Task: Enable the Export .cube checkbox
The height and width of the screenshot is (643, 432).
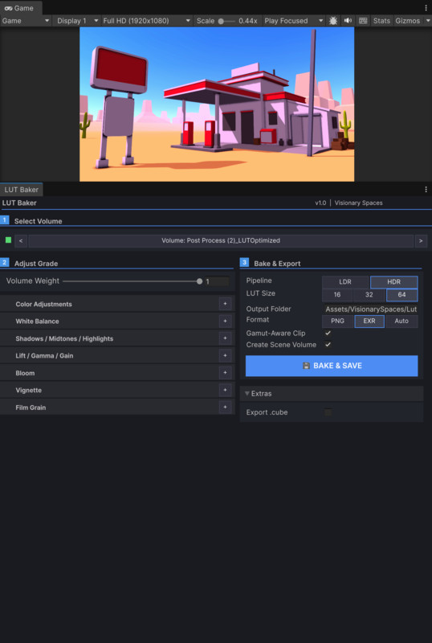Action: (328, 412)
